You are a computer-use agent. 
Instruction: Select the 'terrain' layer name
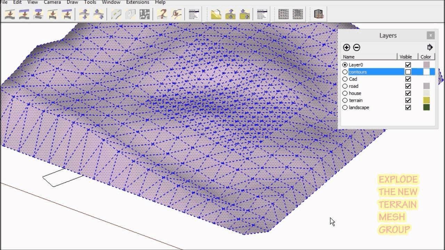(x=356, y=100)
